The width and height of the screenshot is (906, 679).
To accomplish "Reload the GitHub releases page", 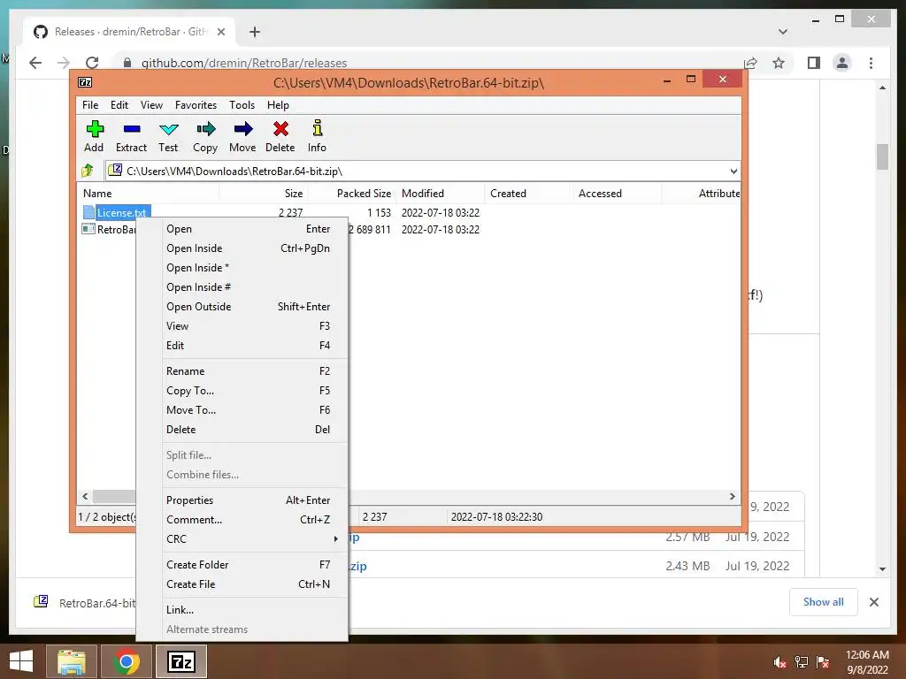I will 92,63.
